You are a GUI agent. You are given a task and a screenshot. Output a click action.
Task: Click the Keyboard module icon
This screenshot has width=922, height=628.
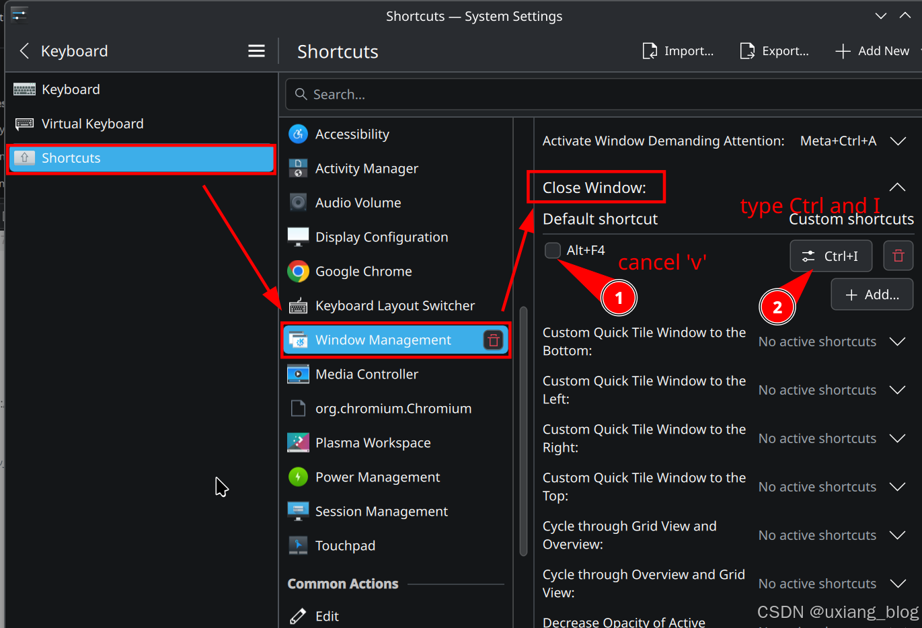coord(25,89)
